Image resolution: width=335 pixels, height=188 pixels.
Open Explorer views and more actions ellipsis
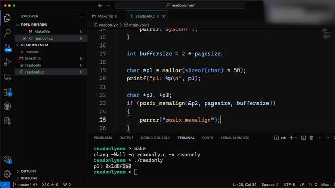[80, 16]
